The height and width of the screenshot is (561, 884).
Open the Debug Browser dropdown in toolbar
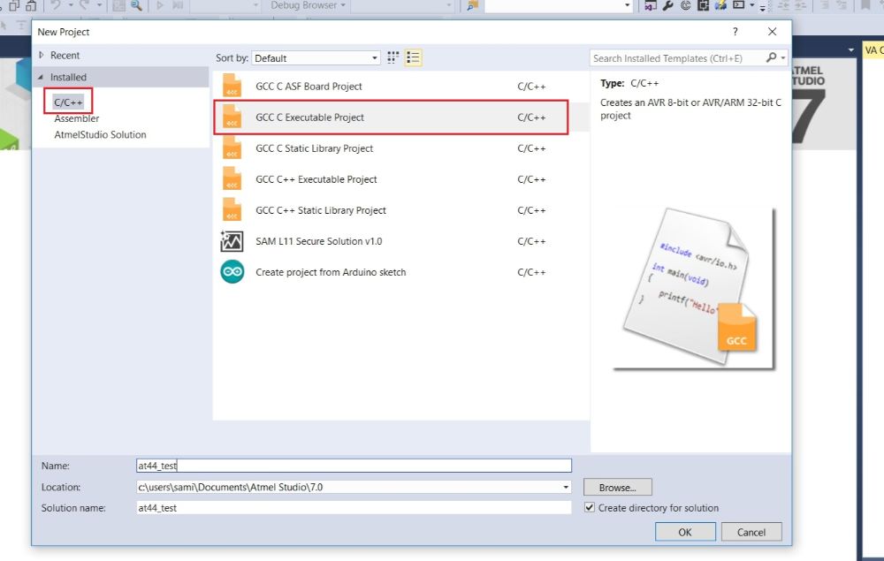coord(309,5)
